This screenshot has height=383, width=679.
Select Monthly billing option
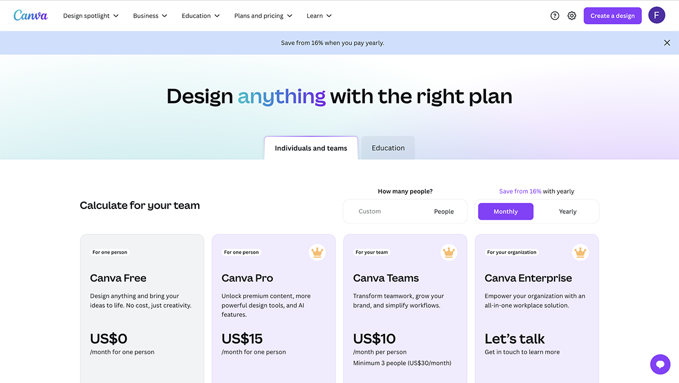[x=505, y=211]
